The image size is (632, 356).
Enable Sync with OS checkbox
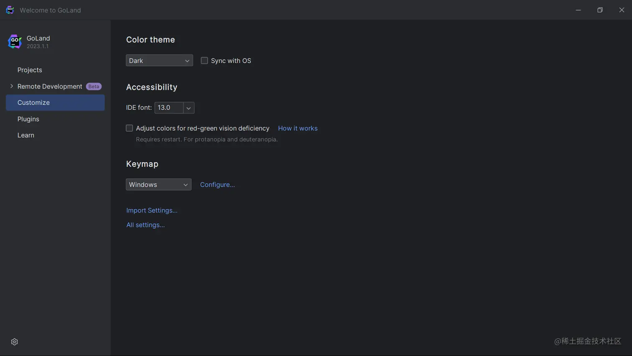[204, 61]
